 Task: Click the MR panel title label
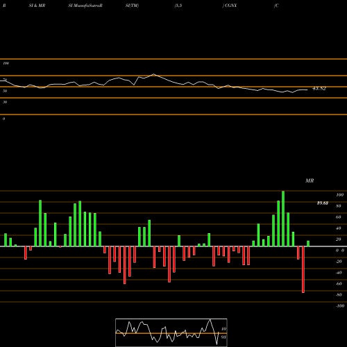pos(310,180)
